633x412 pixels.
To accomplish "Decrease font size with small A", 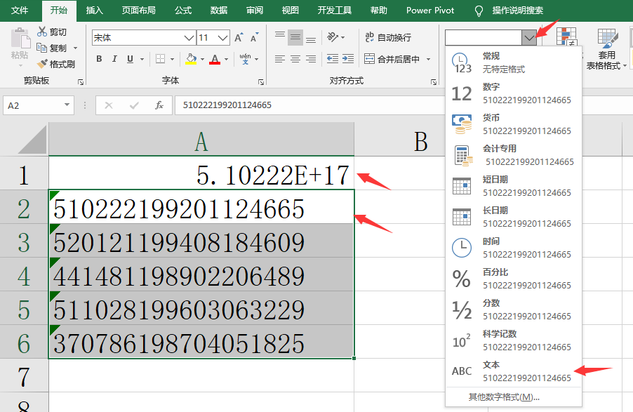I will [254, 37].
